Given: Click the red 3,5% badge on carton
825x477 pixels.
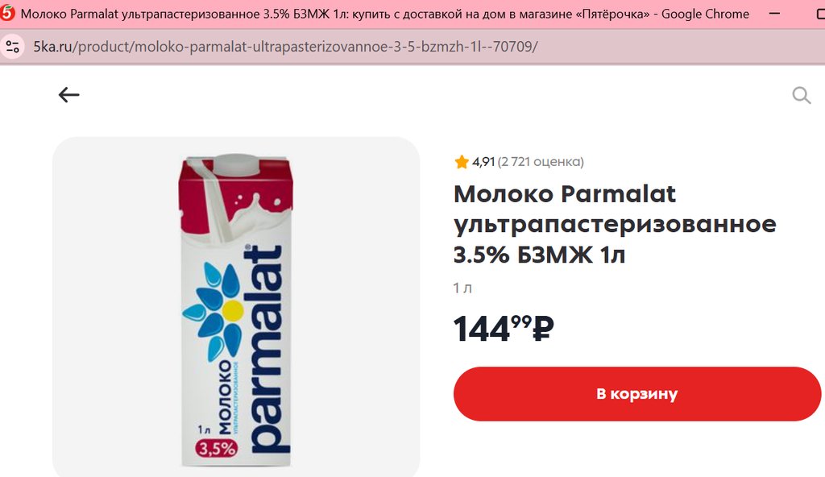Looking at the screenshot, I should pyautogui.click(x=217, y=449).
